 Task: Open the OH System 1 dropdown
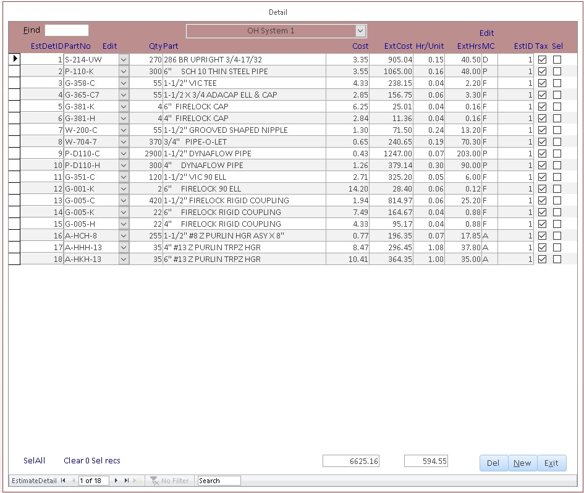[360, 31]
